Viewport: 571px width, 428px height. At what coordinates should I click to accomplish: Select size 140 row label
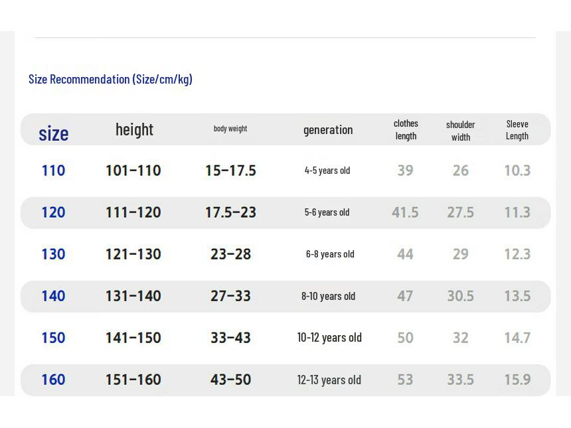tap(54, 296)
